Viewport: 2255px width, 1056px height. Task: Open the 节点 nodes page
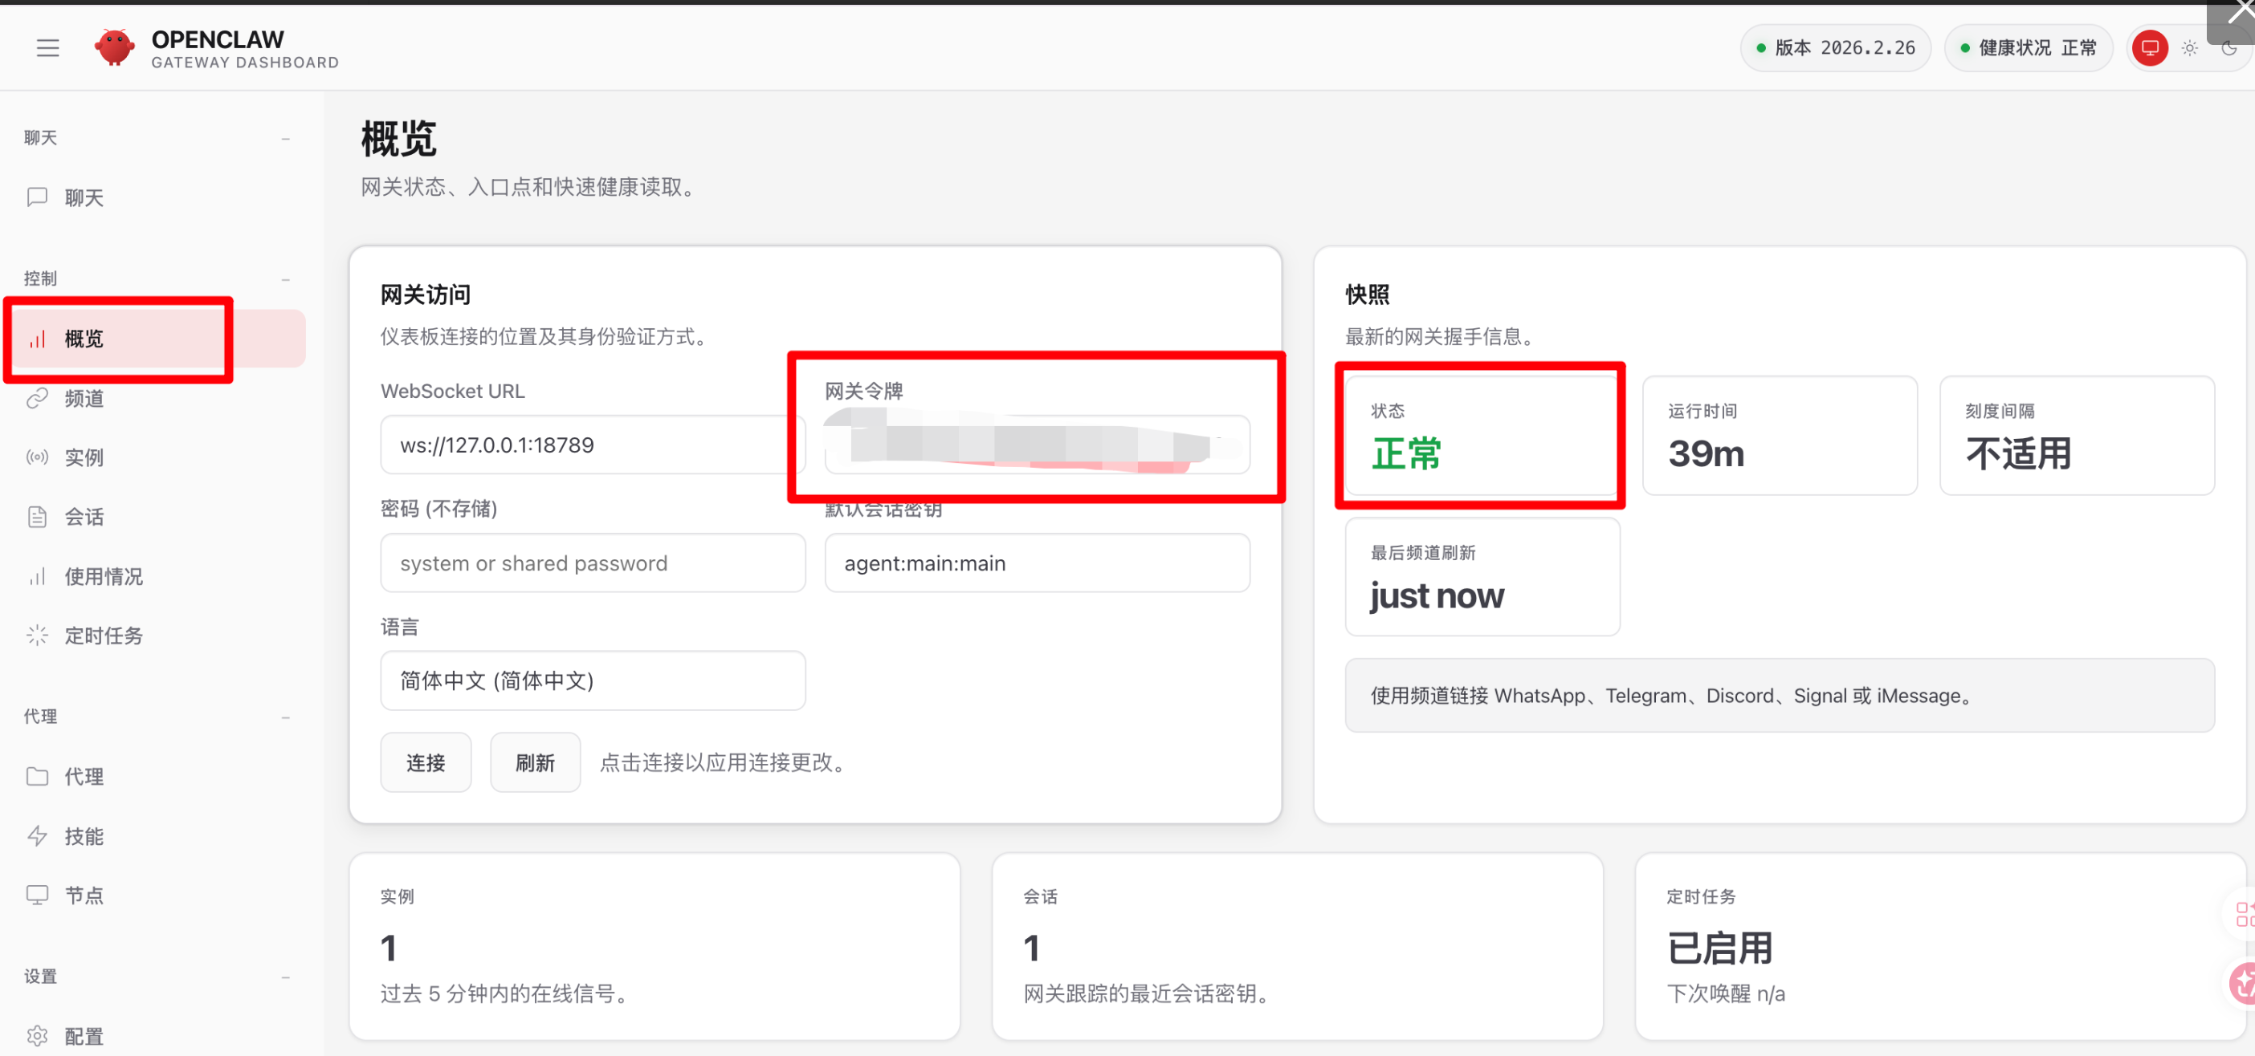tap(84, 894)
